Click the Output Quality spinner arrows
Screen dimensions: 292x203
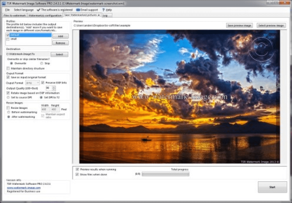(x=54, y=88)
